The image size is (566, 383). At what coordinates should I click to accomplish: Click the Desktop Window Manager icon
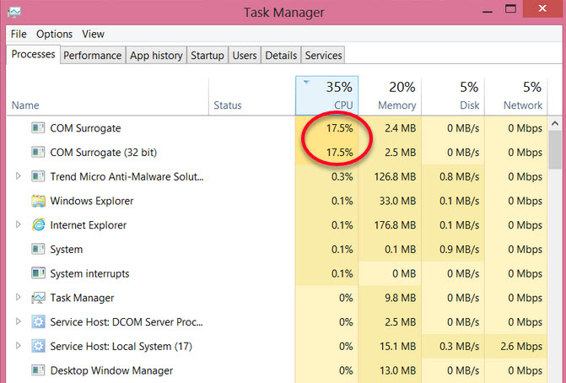(38, 370)
